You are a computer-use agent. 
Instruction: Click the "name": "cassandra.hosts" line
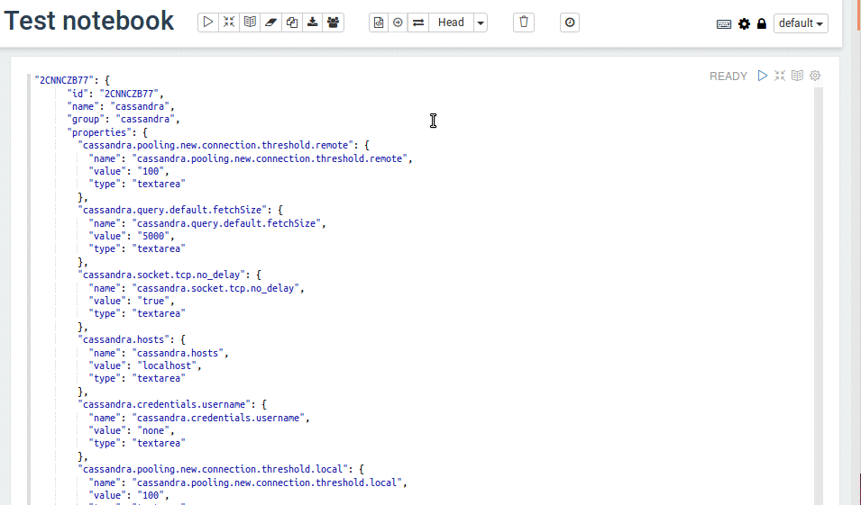tap(159, 353)
